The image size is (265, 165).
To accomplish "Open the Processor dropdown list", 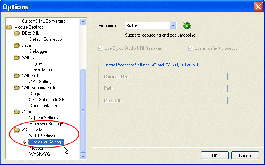I will coord(173,26).
